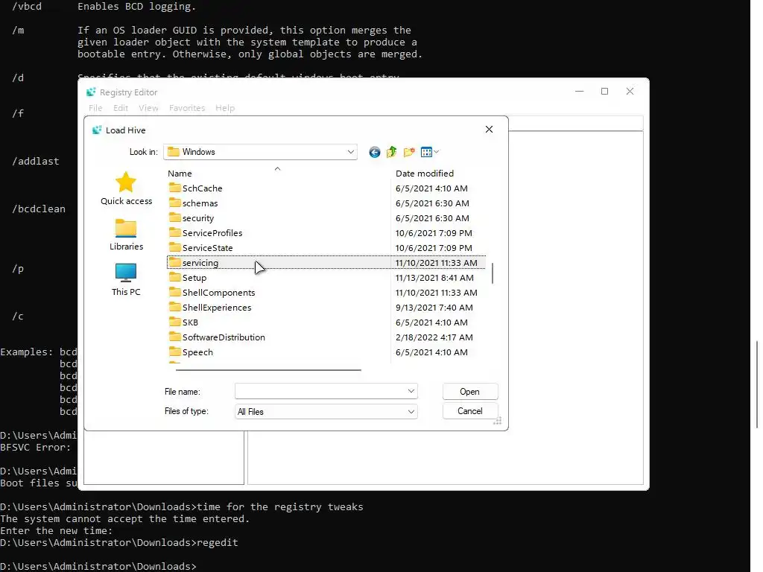The width and height of the screenshot is (763, 572).
Task: Expand the Files of type dropdown
Action: [x=411, y=411]
